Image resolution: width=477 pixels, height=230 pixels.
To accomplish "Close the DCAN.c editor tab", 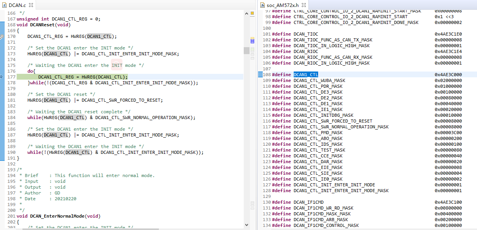I will click(31, 5).
